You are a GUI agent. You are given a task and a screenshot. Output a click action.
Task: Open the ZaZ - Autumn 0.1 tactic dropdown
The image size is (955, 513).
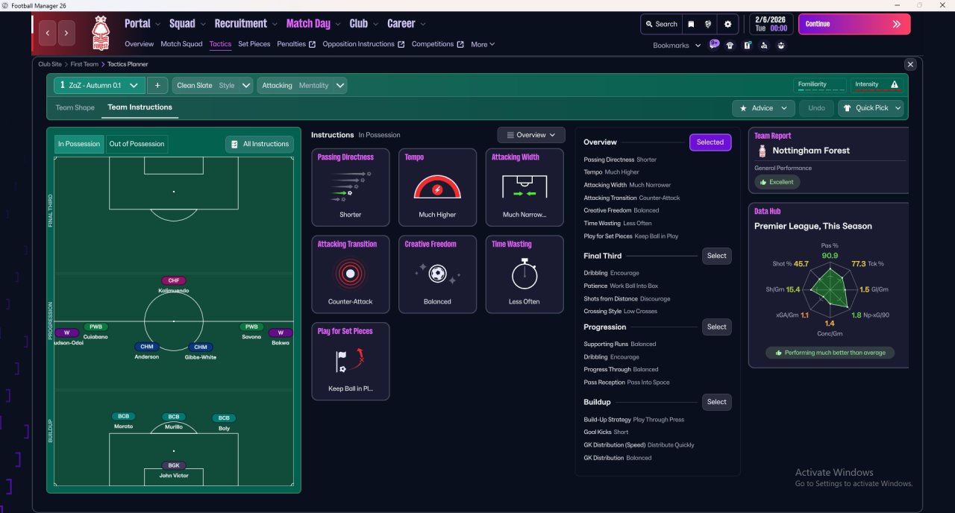98,85
